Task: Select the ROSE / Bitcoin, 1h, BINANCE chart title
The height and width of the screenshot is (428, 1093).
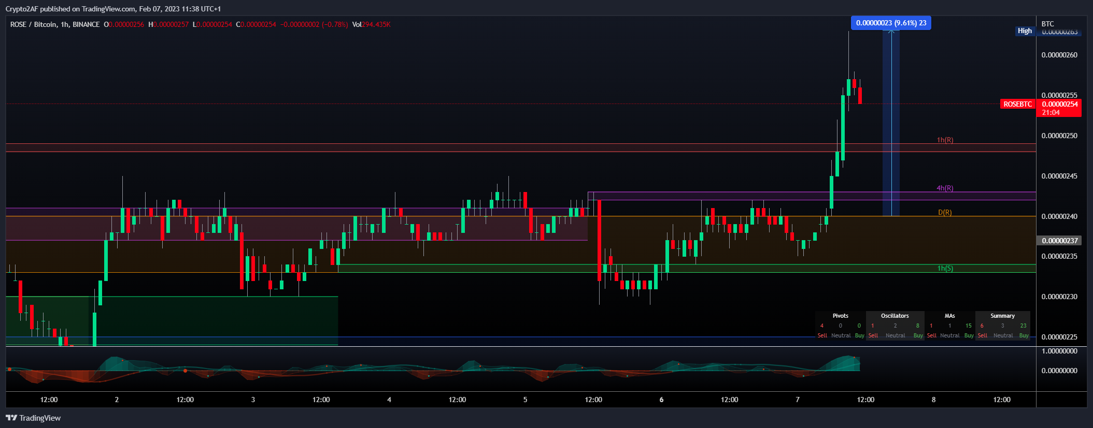Action: 55,24
